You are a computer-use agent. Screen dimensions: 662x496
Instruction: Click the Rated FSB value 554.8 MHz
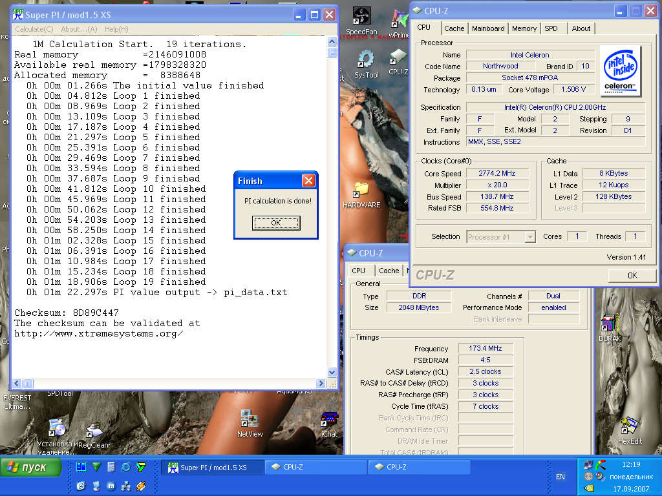point(497,208)
